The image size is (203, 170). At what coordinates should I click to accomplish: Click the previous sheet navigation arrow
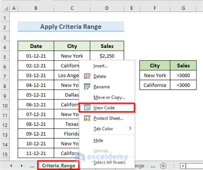[11, 166]
